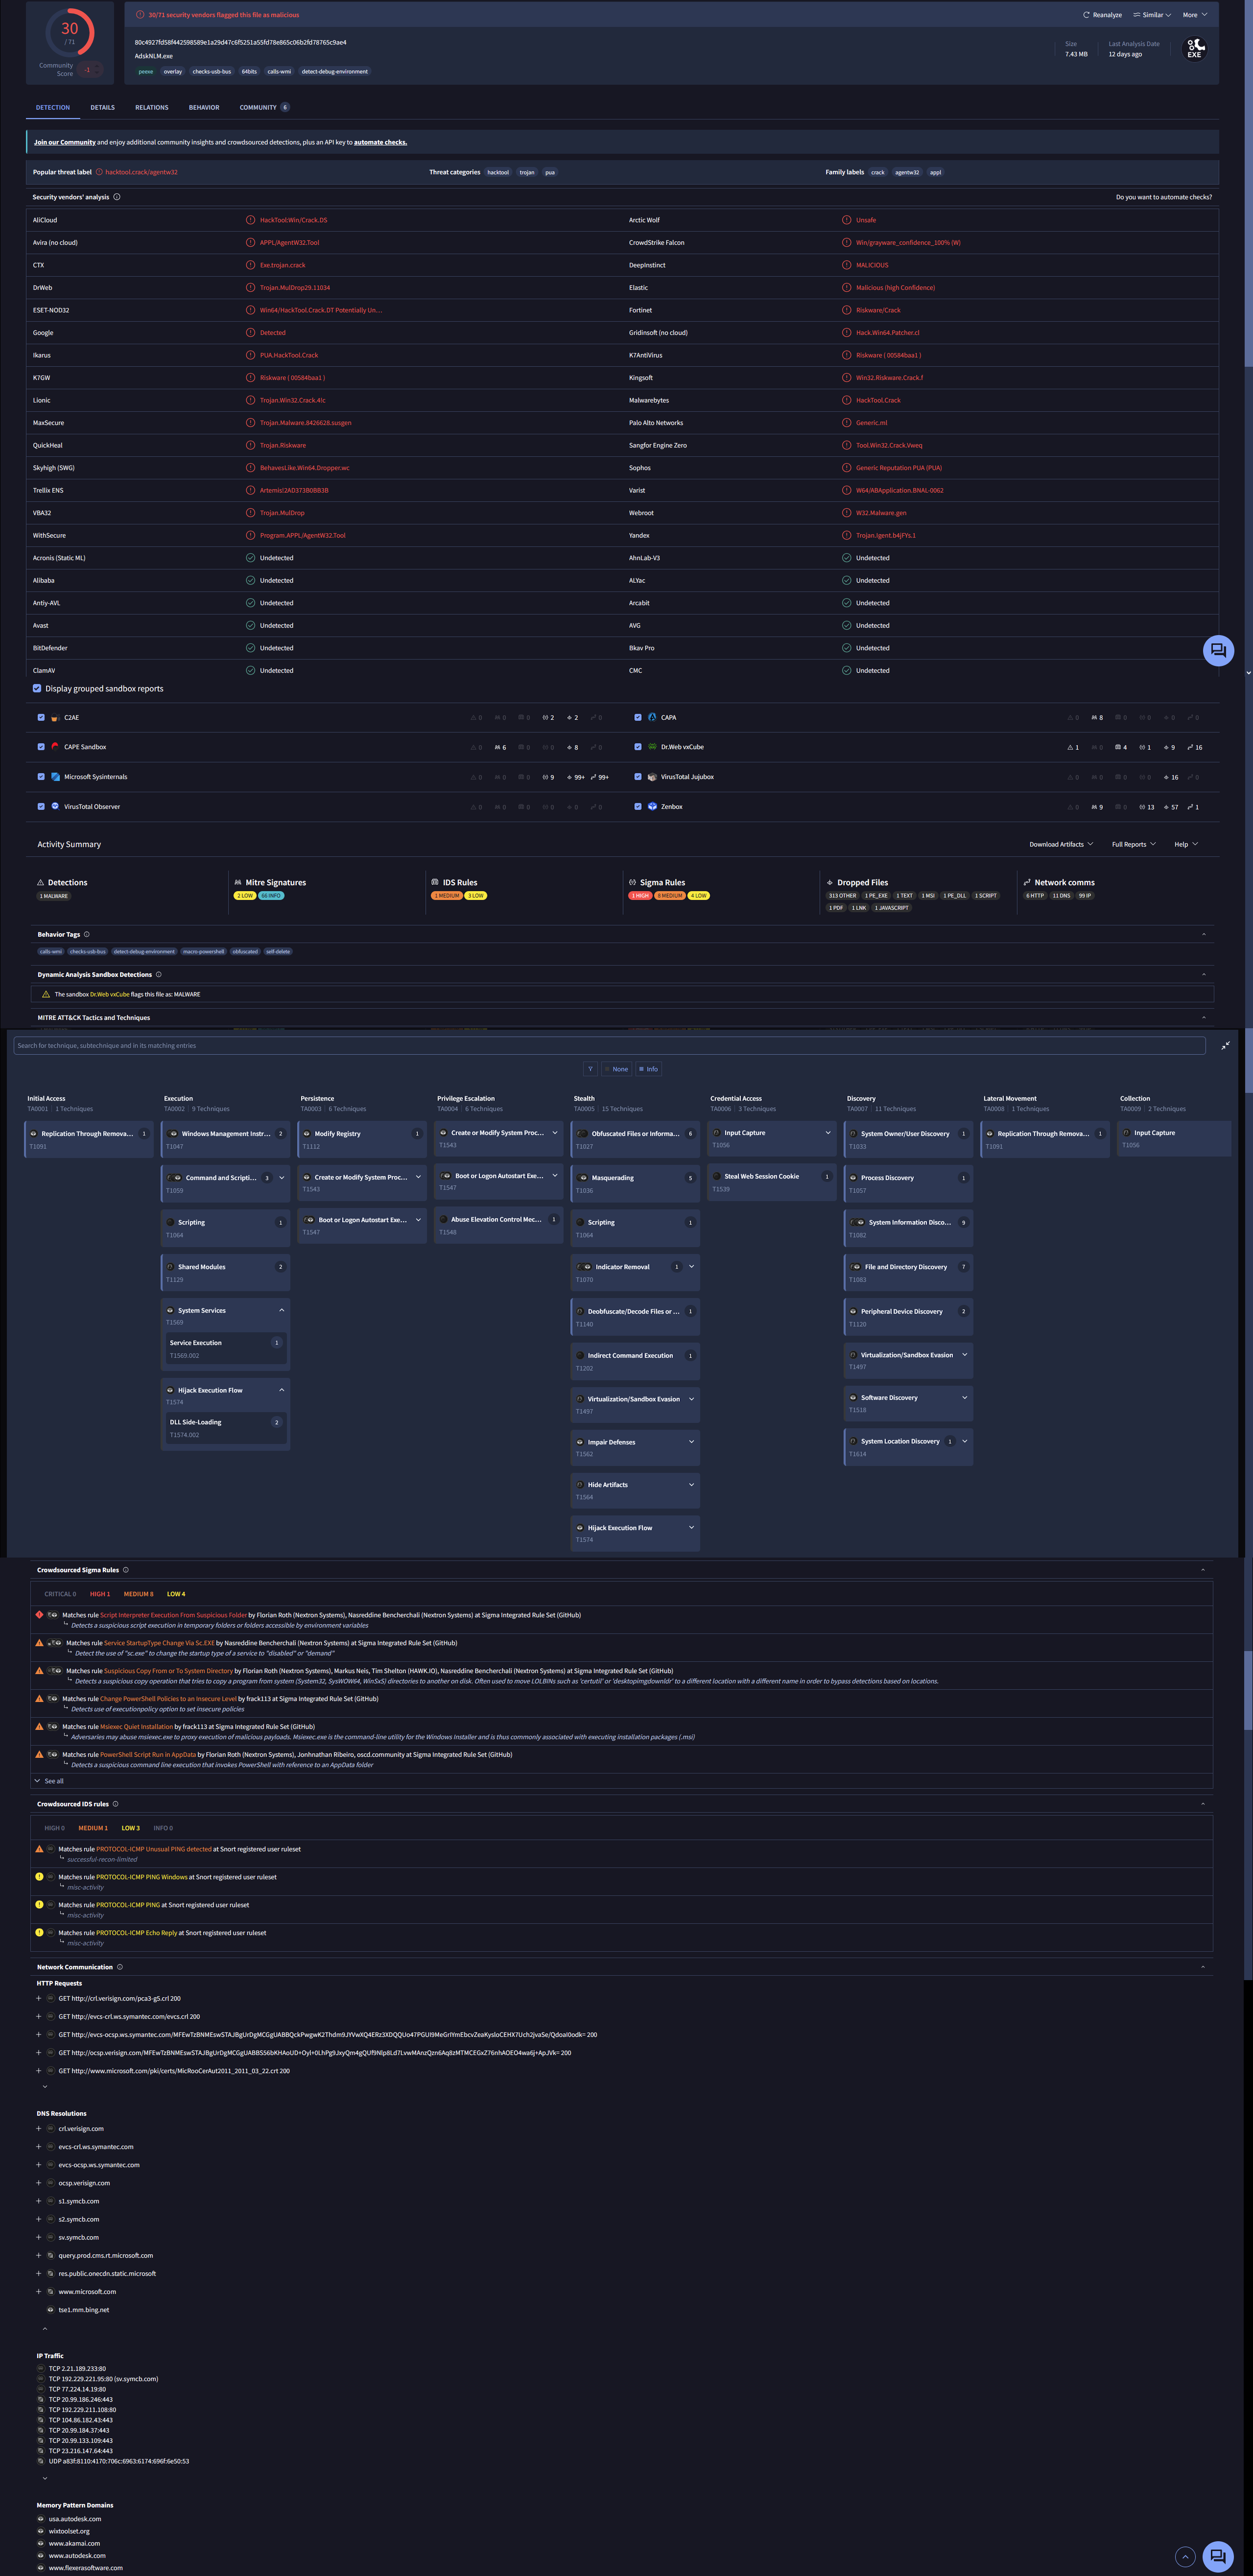Open the RELATIONS tab
1253x2576 pixels.
point(152,107)
